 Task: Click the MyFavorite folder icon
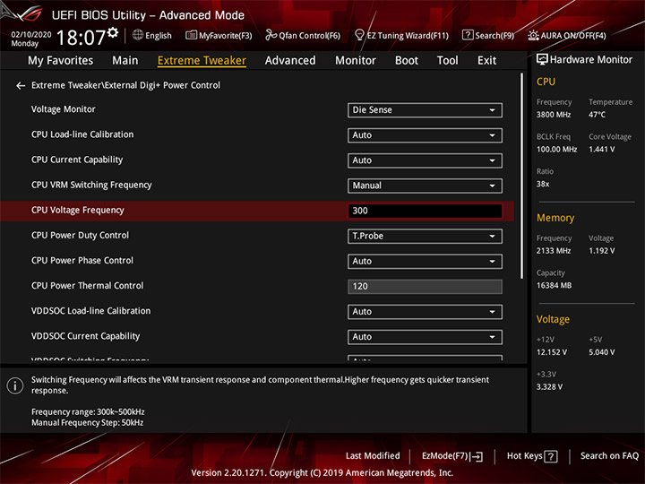[192, 35]
